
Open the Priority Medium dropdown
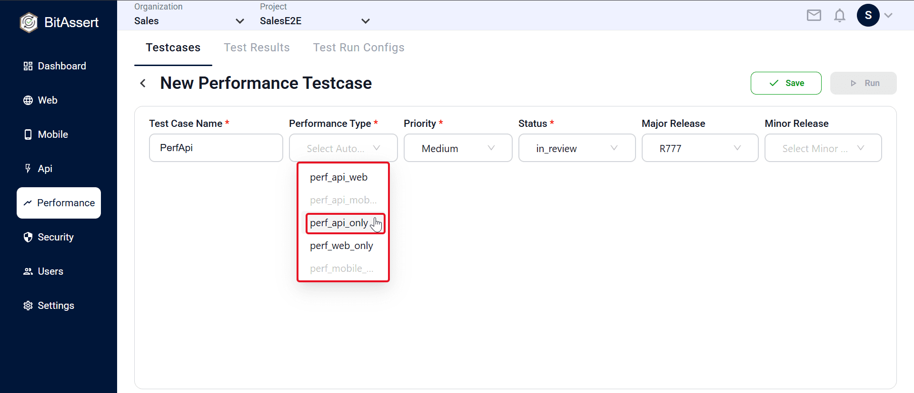(x=458, y=148)
